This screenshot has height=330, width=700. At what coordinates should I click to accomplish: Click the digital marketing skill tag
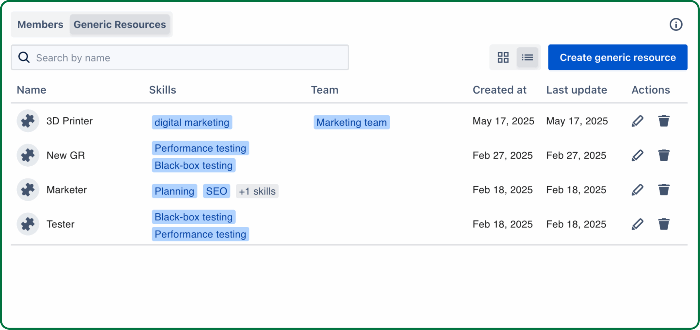(192, 122)
